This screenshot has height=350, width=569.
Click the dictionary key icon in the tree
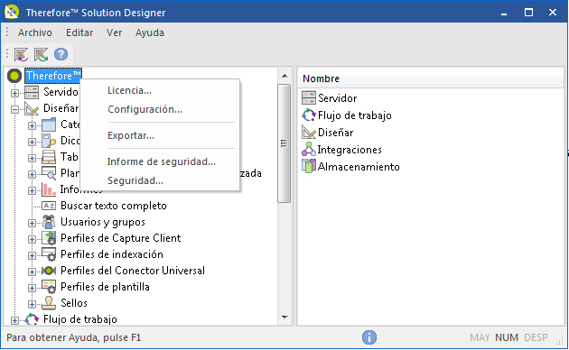click(49, 141)
